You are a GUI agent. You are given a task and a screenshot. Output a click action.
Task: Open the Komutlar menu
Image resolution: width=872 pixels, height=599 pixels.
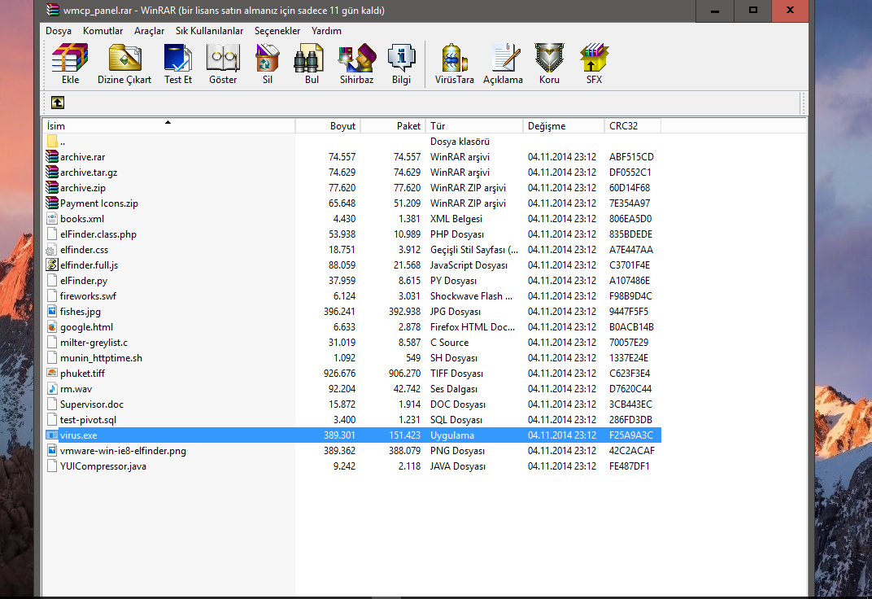[x=102, y=31]
